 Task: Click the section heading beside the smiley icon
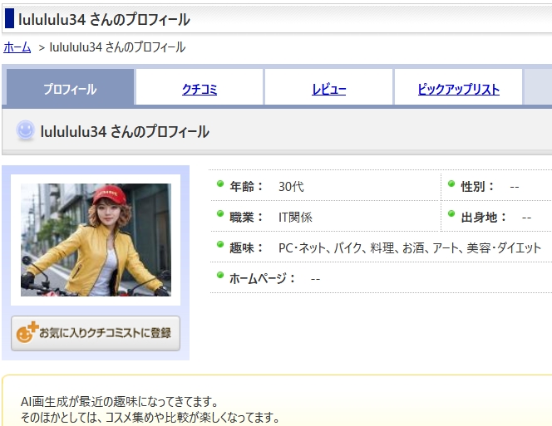125,131
